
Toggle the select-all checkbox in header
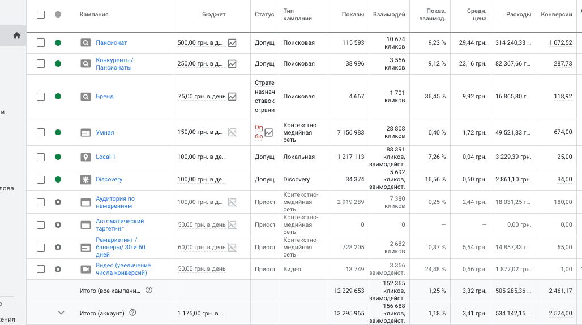pyautogui.click(x=41, y=15)
